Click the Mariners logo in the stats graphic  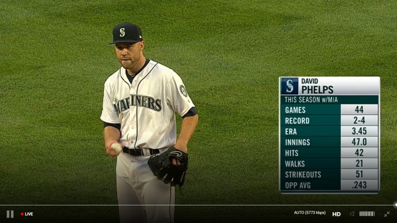290,86
